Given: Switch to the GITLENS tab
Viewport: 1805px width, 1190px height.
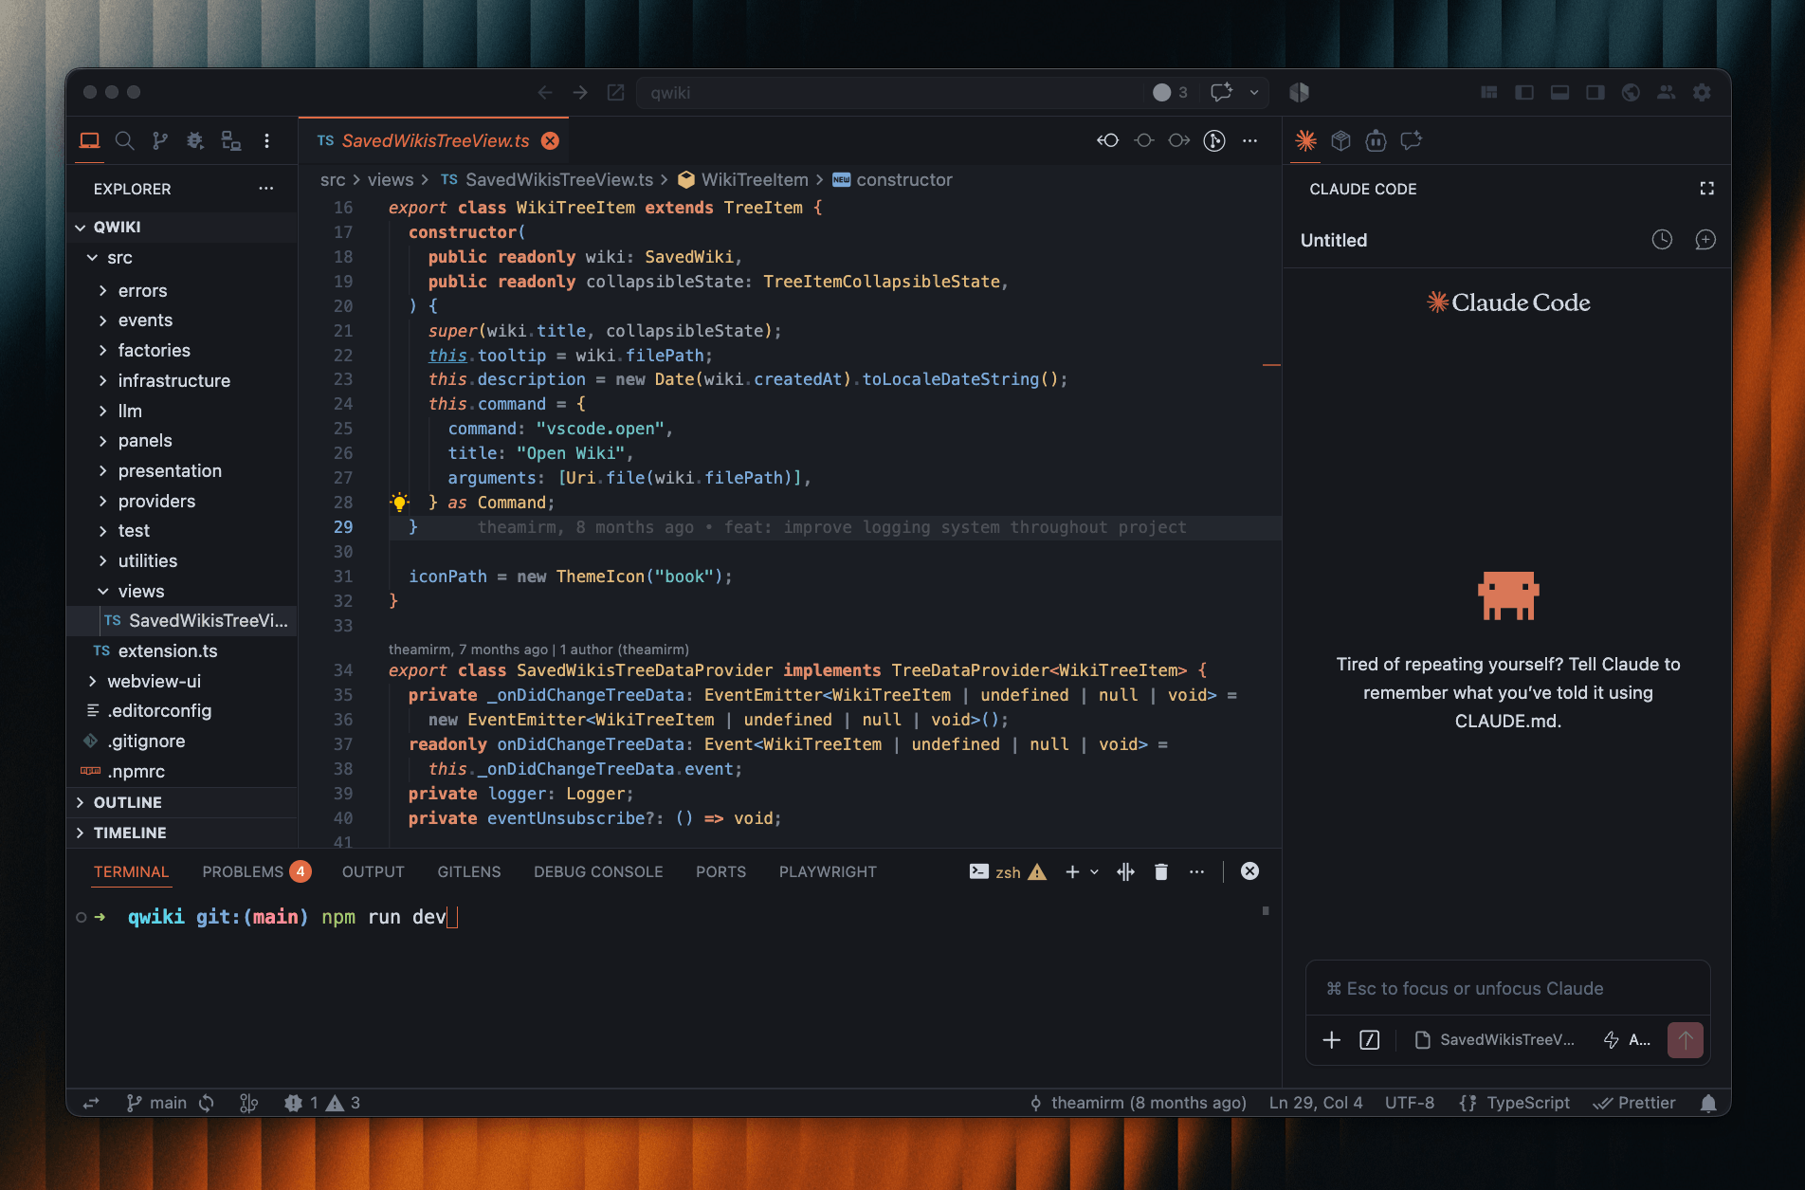Looking at the screenshot, I should click(x=469, y=871).
